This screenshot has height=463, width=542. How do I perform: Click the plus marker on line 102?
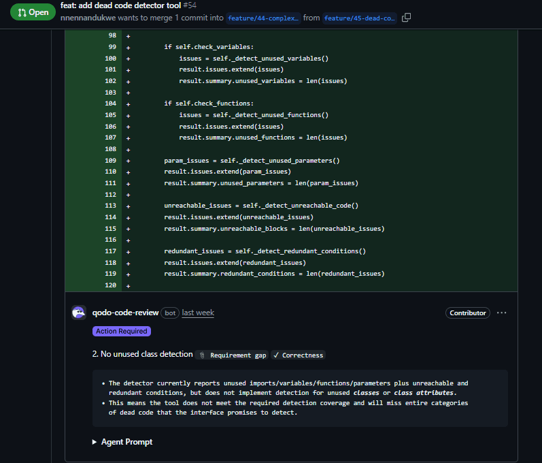tap(129, 82)
